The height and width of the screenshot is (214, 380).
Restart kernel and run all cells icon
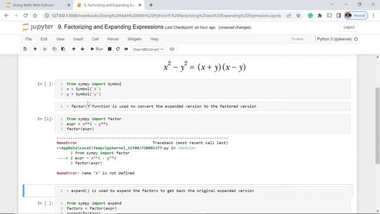pyautogui.click(x=126, y=49)
